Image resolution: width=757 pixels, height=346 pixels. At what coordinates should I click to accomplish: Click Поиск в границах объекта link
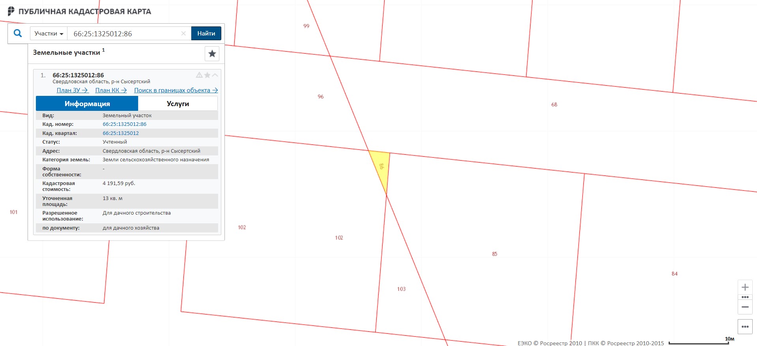176,90
